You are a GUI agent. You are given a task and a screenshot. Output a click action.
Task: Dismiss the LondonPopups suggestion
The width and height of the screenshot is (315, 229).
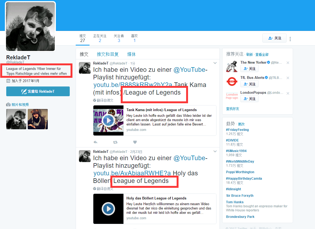288,93
